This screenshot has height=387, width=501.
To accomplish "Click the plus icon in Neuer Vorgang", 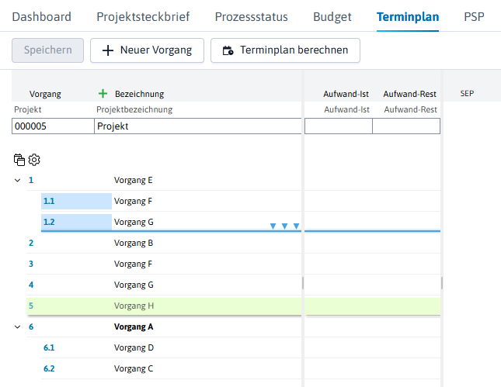I will pyautogui.click(x=108, y=50).
